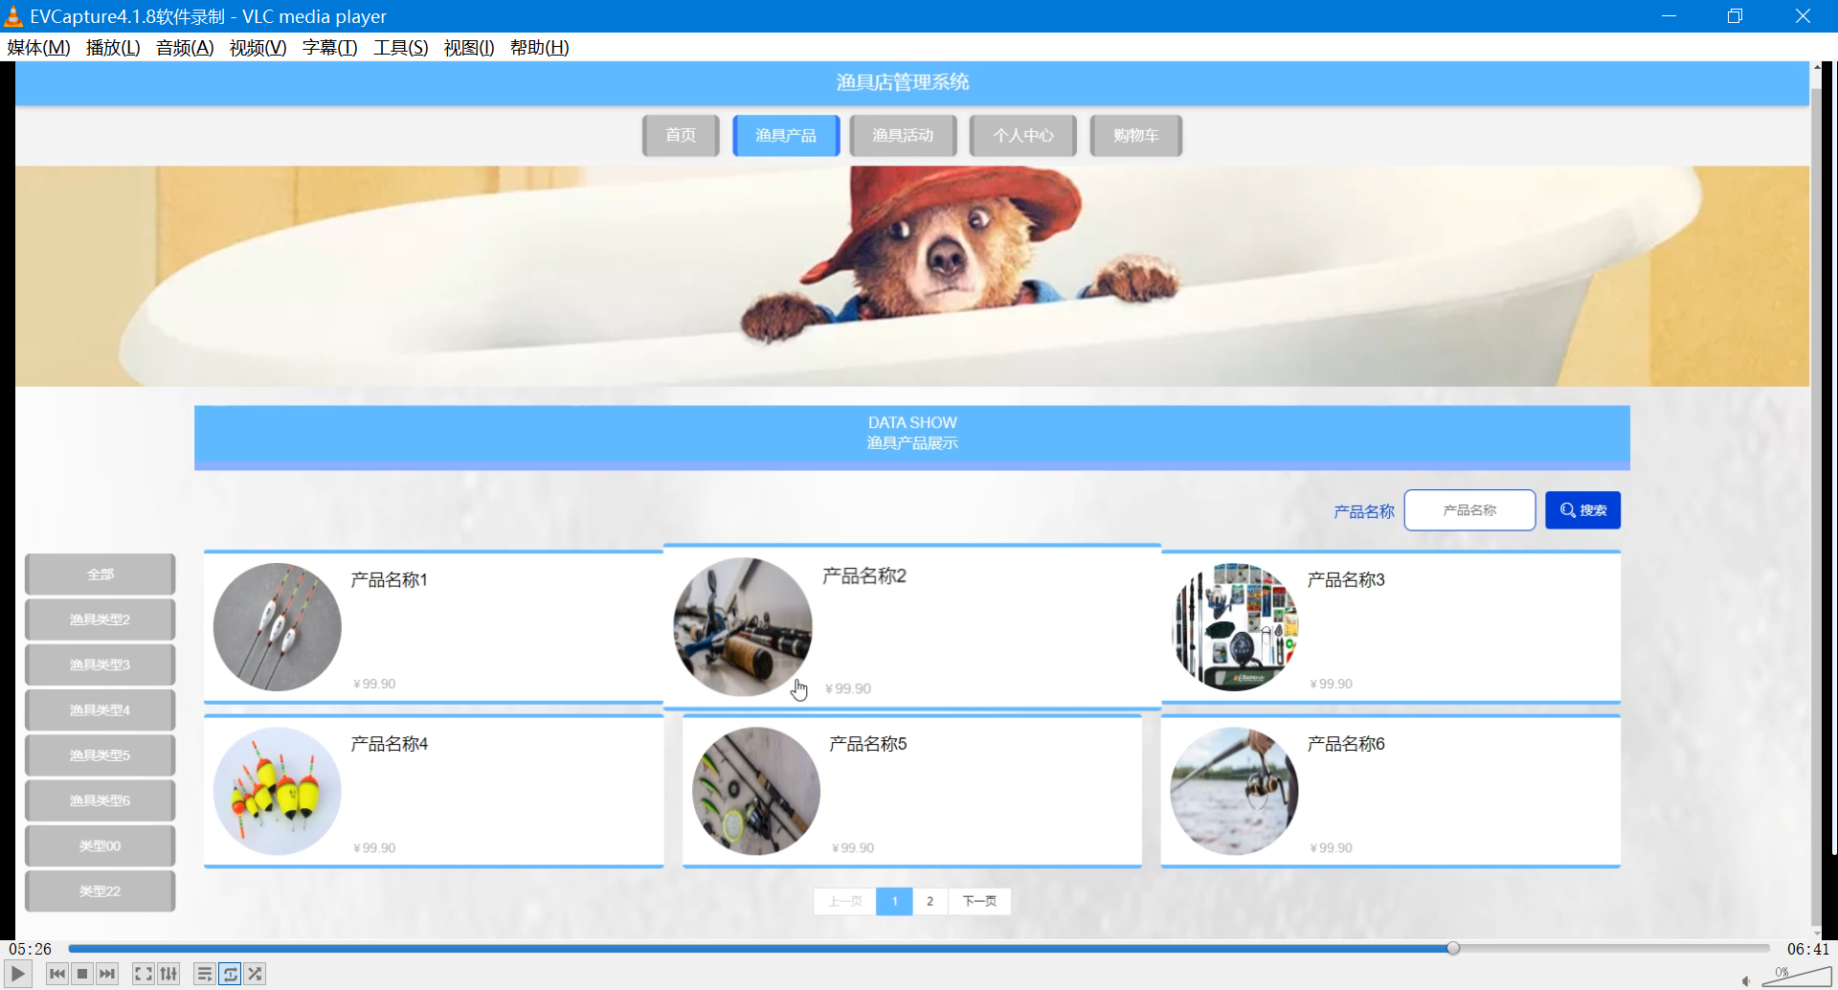The width and height of the screenshot is (1838, 990).
Task: Open the 工具(S) menu
Action: click(400, 48)
